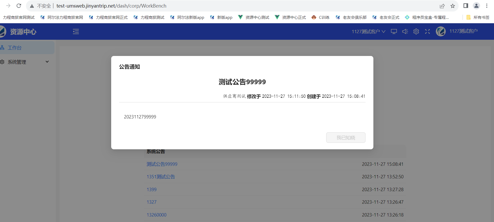Open the C训练 bookmark
Image resolution: width=494 pixels, height=222 pixels.
320,18
